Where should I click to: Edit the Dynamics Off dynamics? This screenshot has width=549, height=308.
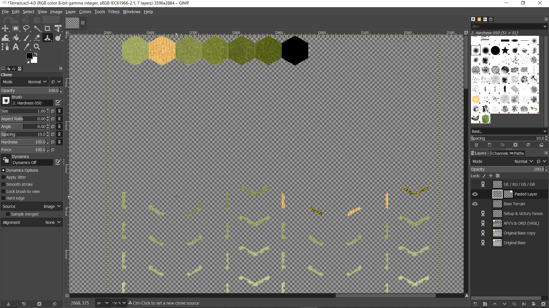pos(58,162)
